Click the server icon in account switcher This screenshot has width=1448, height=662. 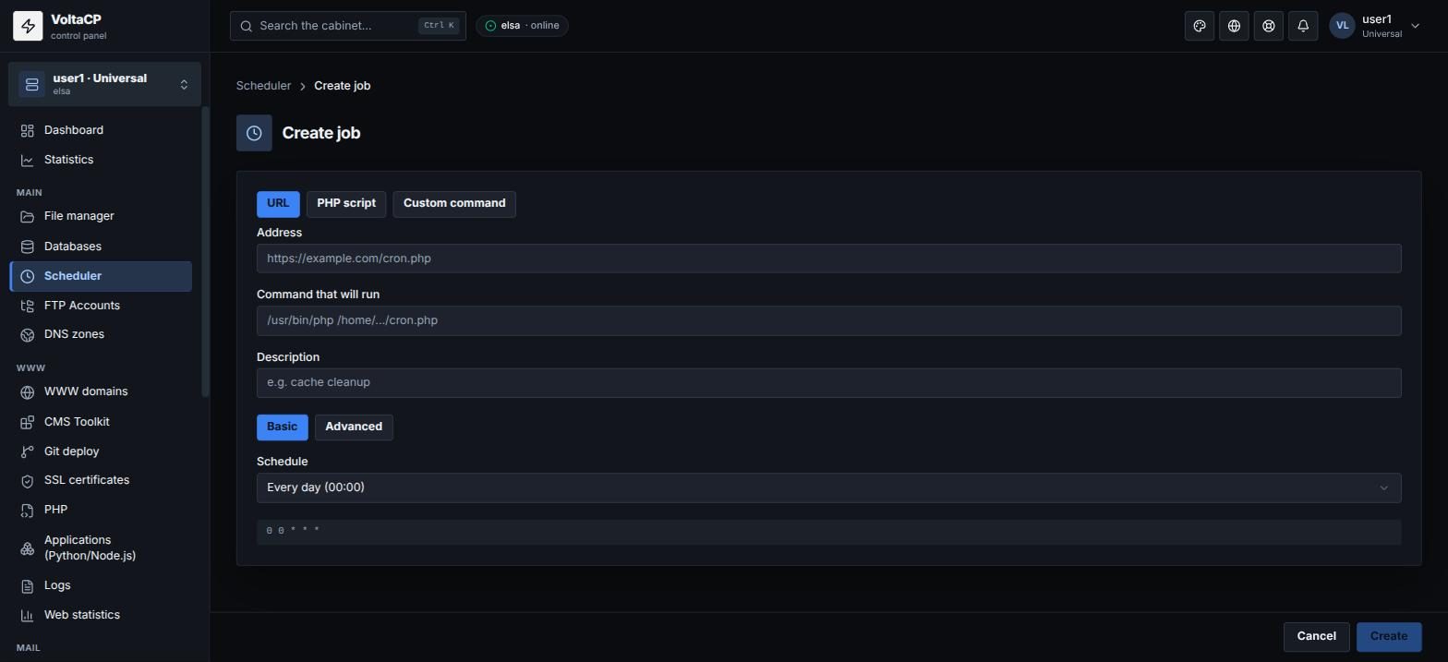[31, 84]
